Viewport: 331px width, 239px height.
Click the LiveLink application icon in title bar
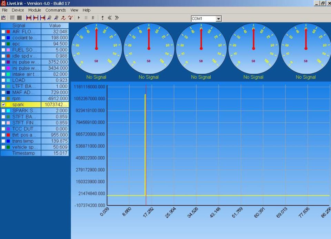3,3
